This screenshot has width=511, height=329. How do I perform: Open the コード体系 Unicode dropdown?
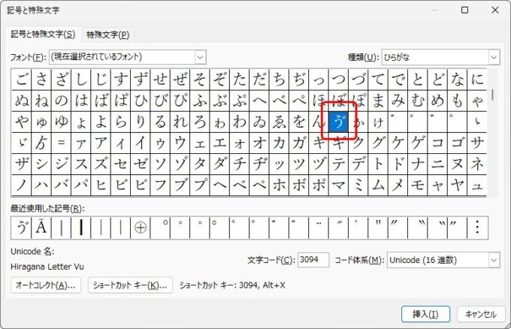click(x=494, y=260)
